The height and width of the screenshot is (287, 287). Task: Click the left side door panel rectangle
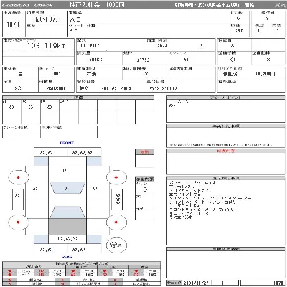pyautogui.click(x=18, y=199)
